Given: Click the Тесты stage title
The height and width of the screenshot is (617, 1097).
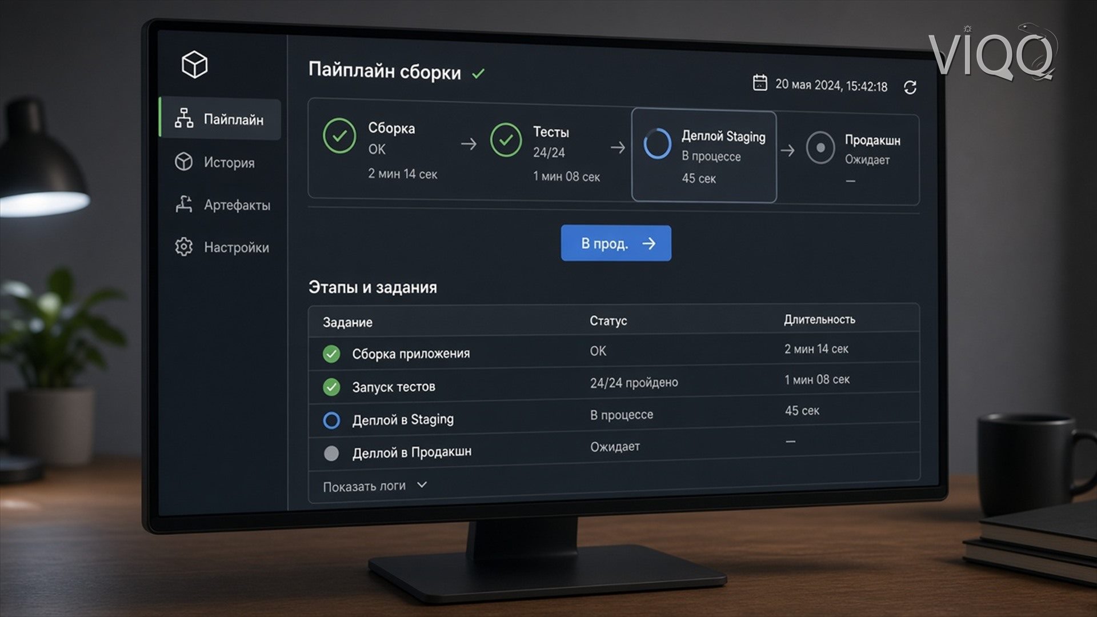Looking at the screenshot, I should pos(551,132).
